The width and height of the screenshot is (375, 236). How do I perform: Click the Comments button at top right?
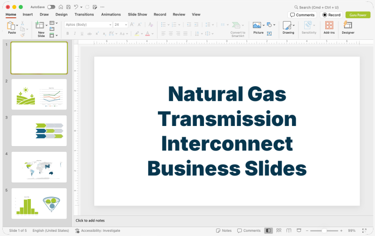302,15
